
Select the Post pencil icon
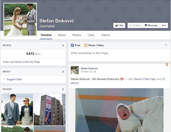click(x=72, y=45)
